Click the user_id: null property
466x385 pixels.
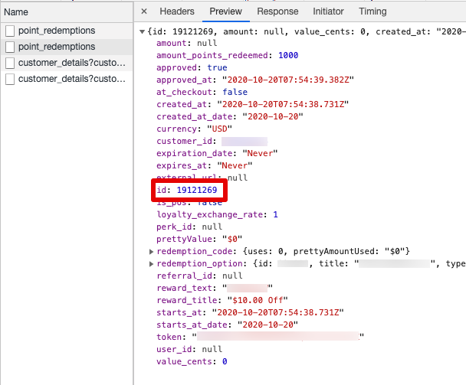[x=189, y=349]
